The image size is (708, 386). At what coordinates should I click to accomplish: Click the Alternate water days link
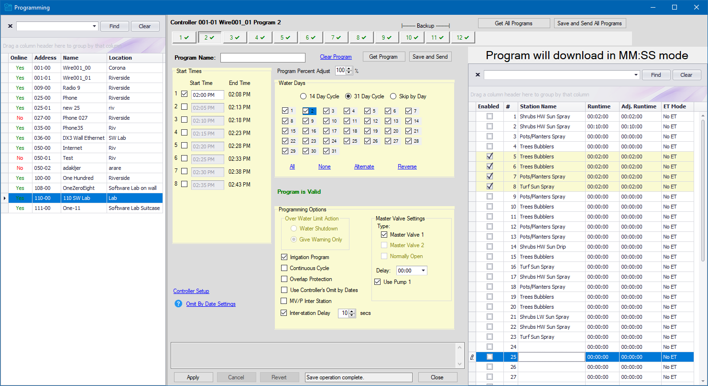[364, 167]
